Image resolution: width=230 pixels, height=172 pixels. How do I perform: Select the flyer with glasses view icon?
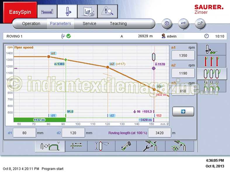[211, 49]
